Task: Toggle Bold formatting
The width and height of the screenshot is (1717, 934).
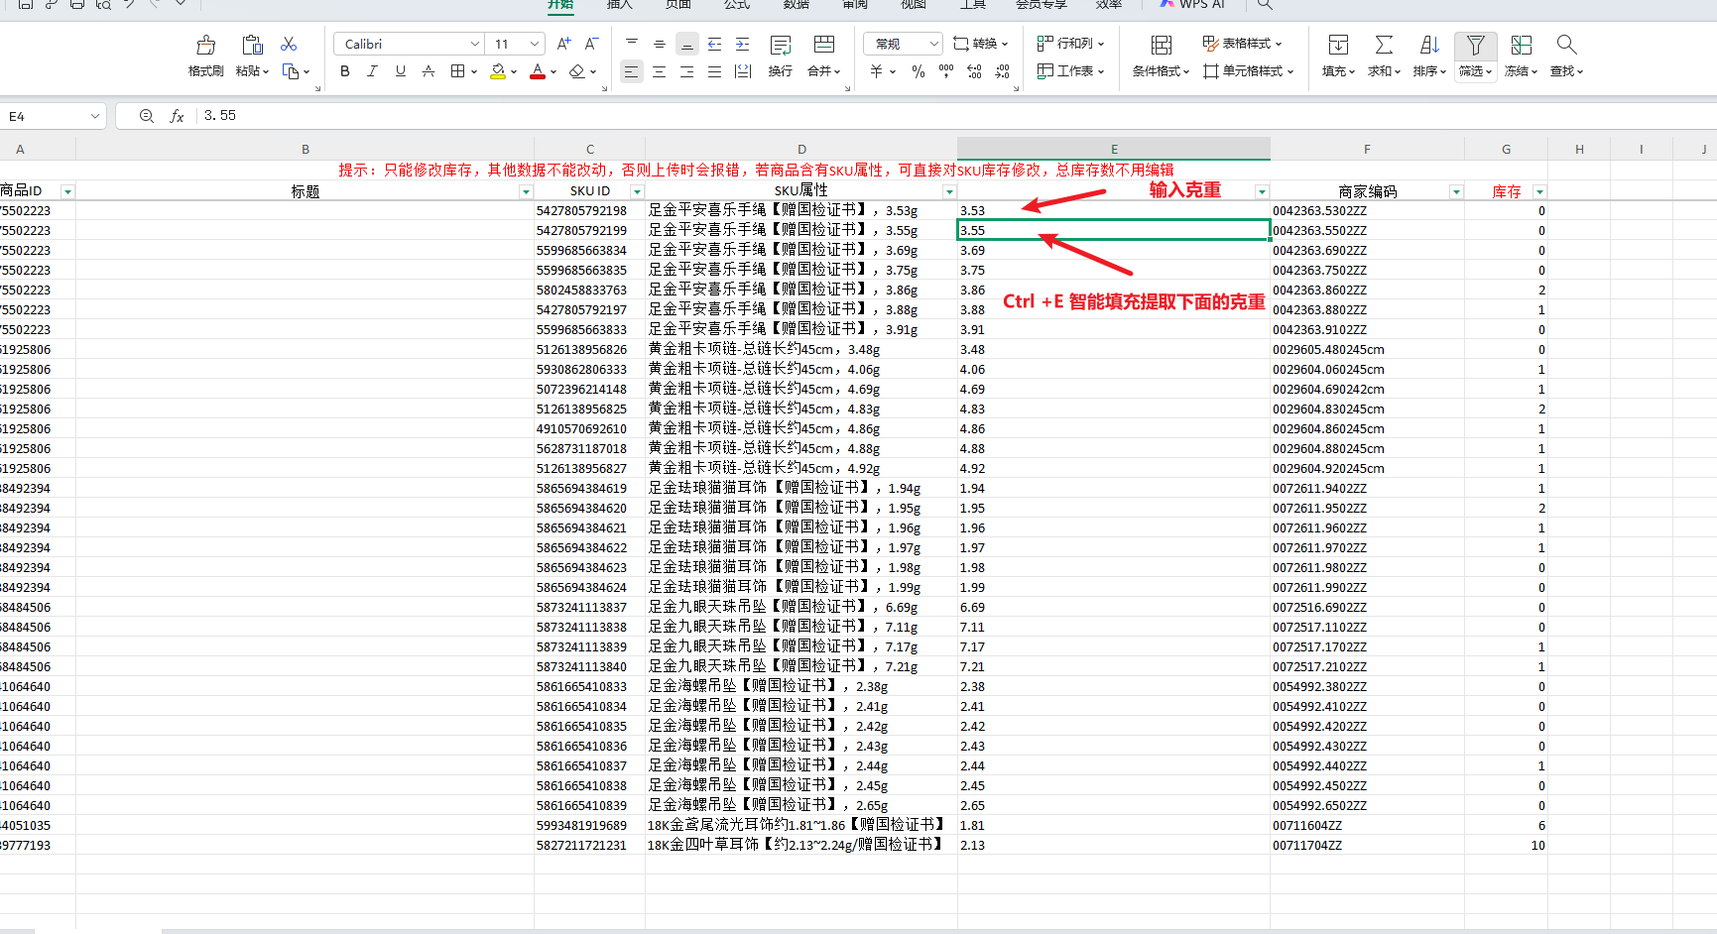Action: [344, 71]
